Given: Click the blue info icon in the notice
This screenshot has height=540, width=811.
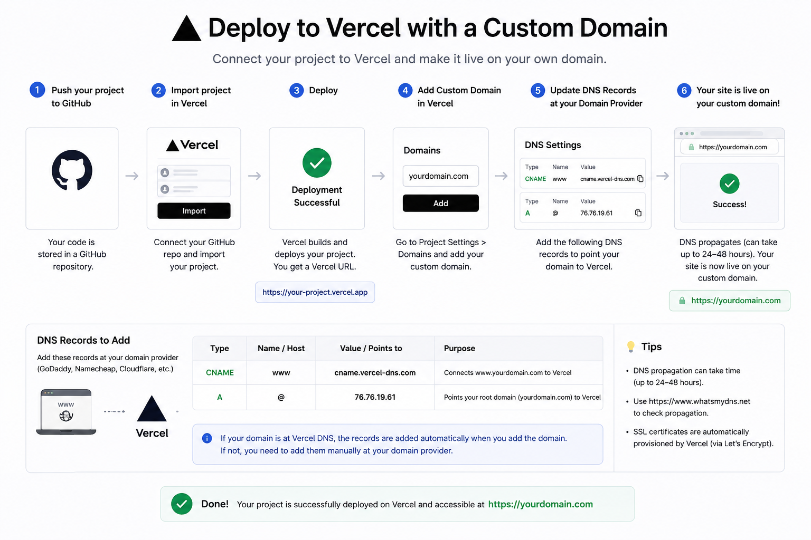Looking at the screenshot, I should pyautogui.click(x=207, y=438).
